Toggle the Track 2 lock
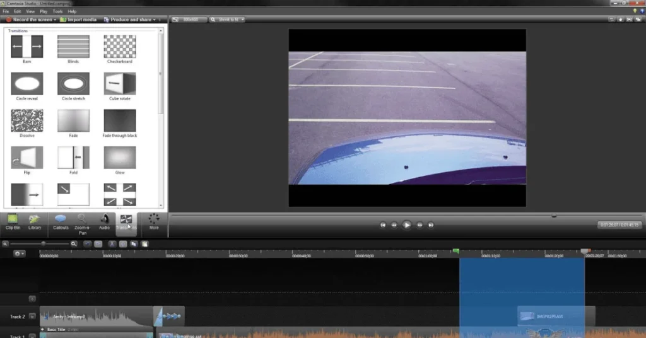Screen dimensions: 646x338 pyautogui.click(x=32, y=316)
